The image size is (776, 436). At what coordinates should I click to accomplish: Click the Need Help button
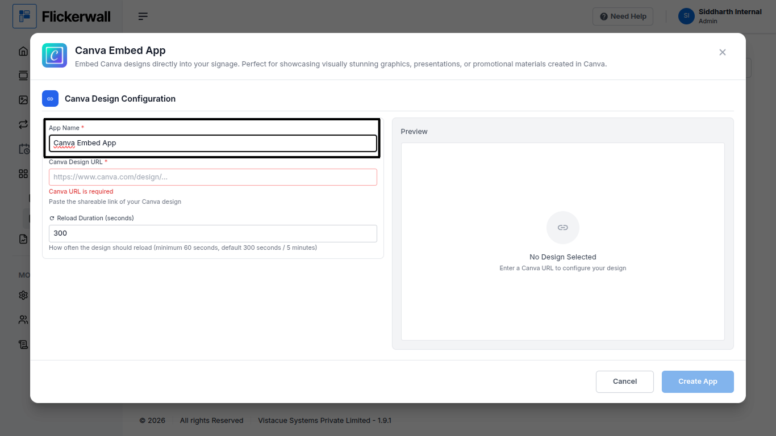tap(623, 16)
